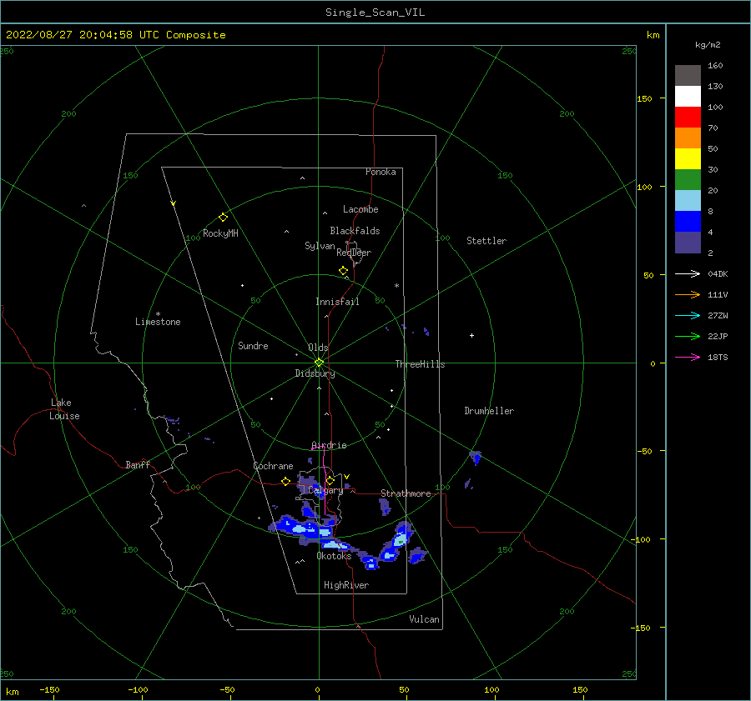Click the asterisk marker above Limestone
The height and width of the screenshot is (701, 751).
(158, 314)
